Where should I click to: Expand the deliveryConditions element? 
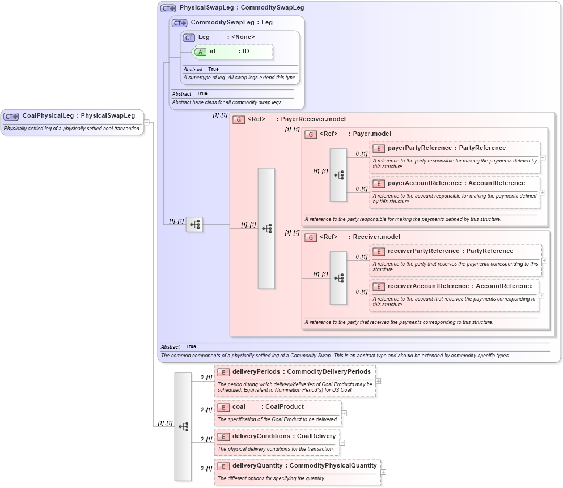(x=342, y=443)
